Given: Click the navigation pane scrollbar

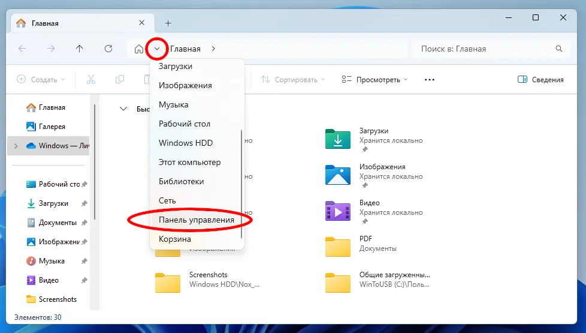Looking at the screenshot, I should pyautogui.click(x=95, y=161).
